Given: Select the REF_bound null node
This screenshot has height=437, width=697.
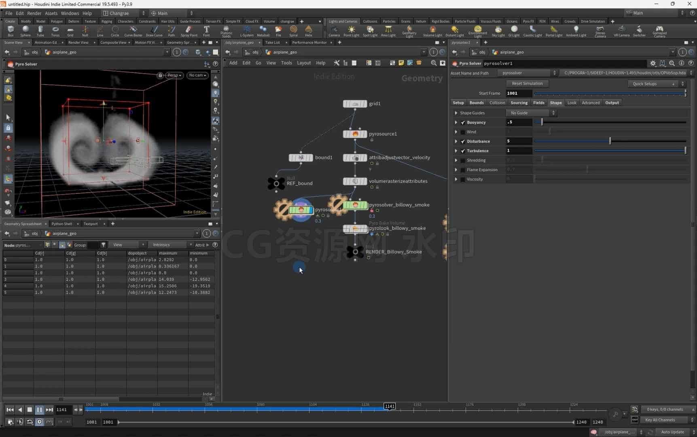Looking at the screenshot, I should (276, 184).
